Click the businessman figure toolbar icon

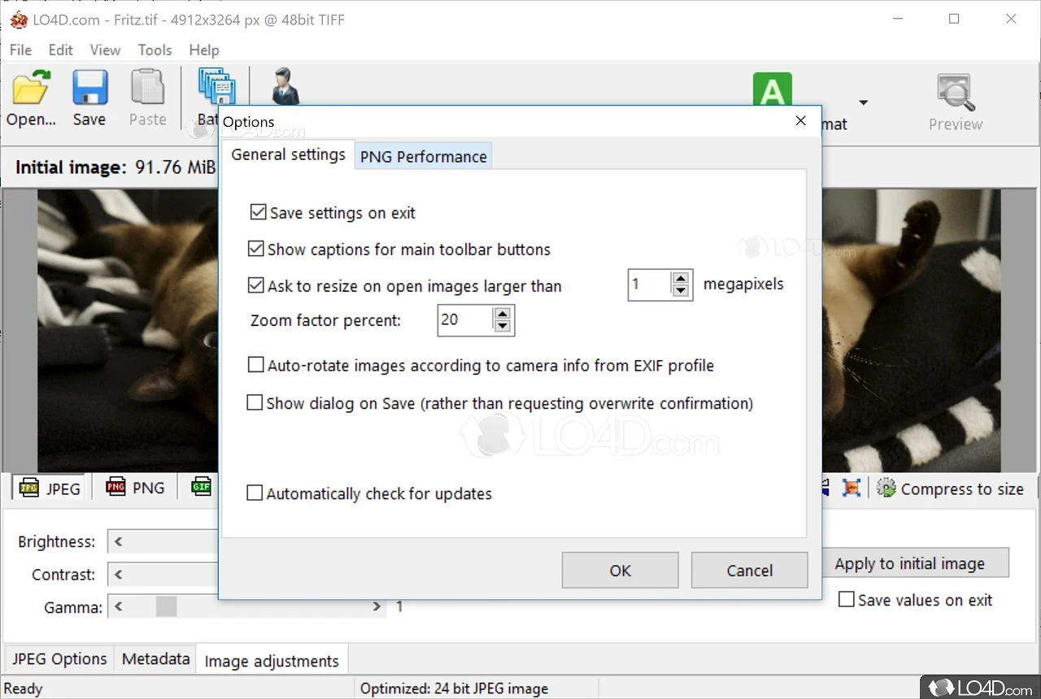point(285,86)
